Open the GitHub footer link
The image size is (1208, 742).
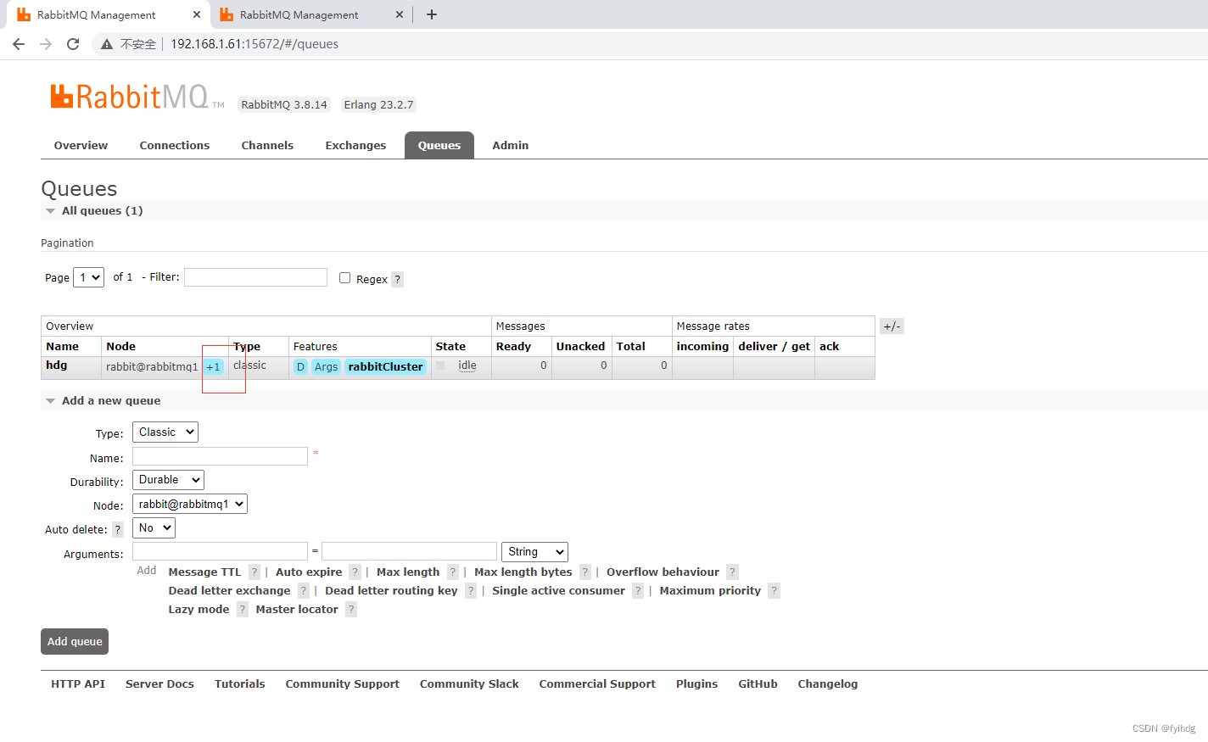coord(758,684)
